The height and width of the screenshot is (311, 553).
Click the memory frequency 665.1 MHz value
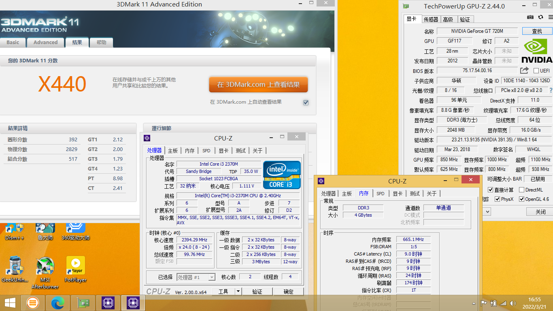[x=413, y=239]
